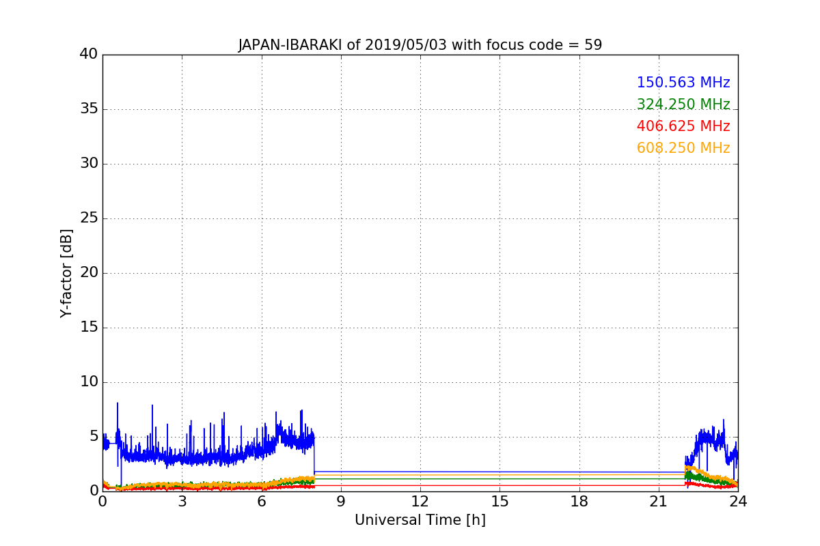
Task: Click the x-axis tick label 3
Action: (182, 502)
